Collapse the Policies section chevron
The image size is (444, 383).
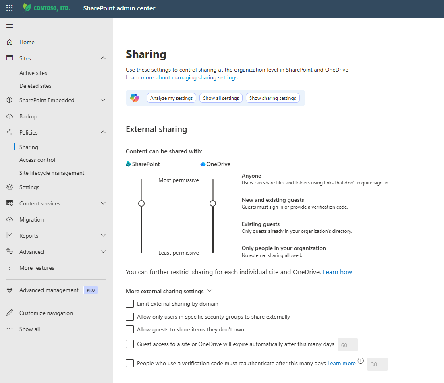tap(103, 132)
